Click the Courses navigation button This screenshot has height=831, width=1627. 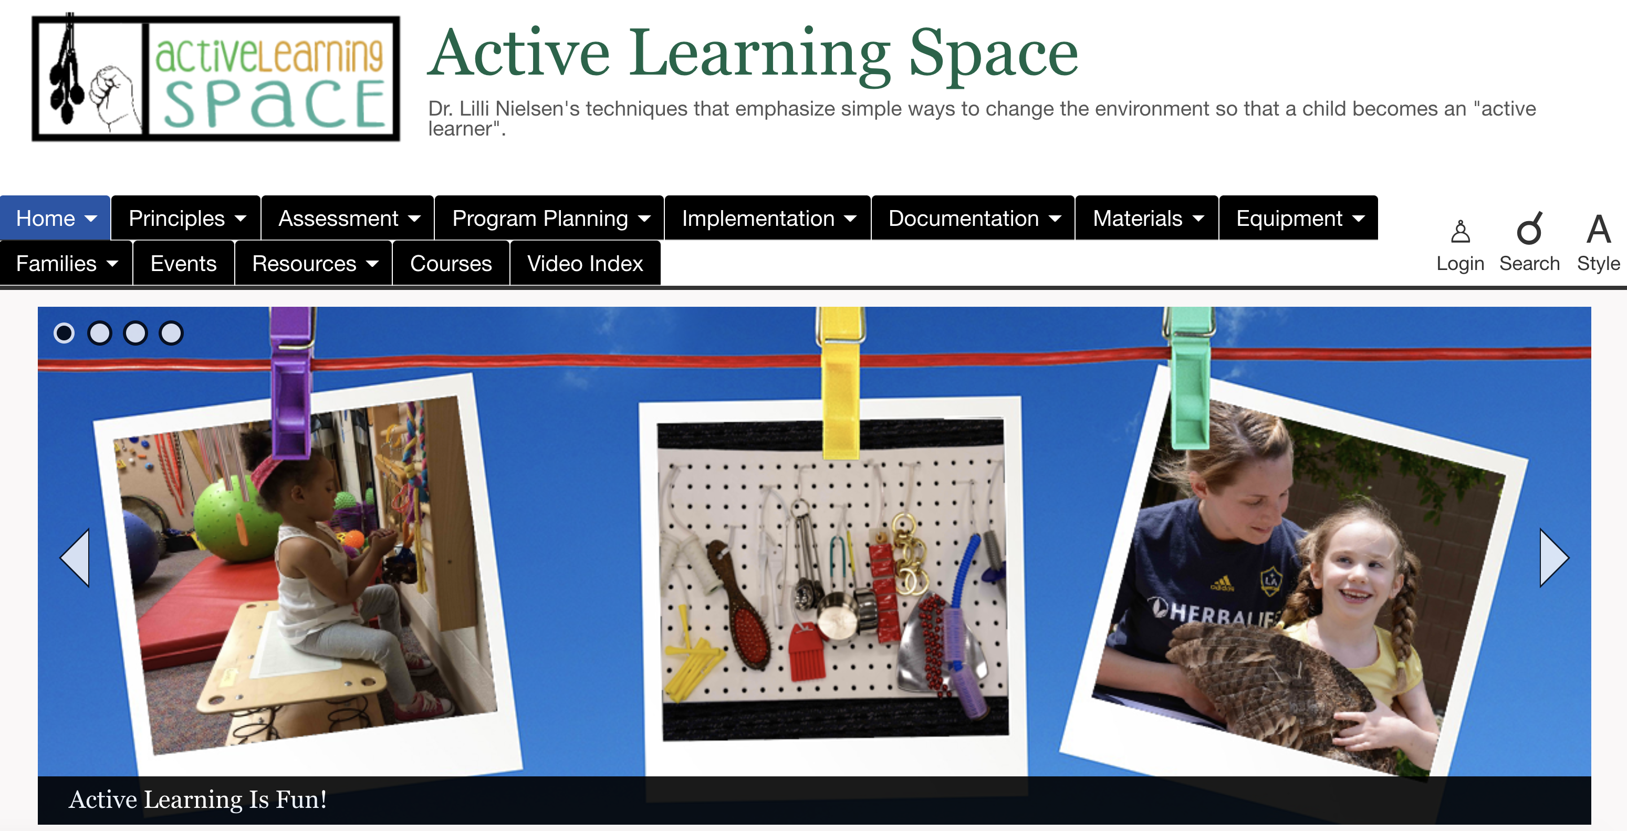point(449,263)
